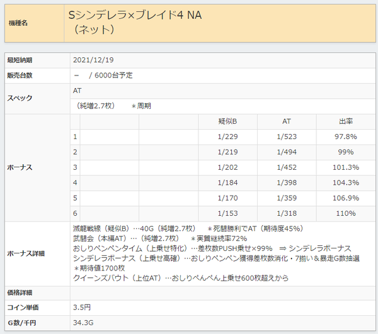Click the 99% payout cell
The width and height of the screenshot is (378, 334).
point(346,152)
